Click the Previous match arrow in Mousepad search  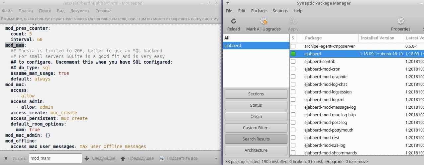pos(123,158)
